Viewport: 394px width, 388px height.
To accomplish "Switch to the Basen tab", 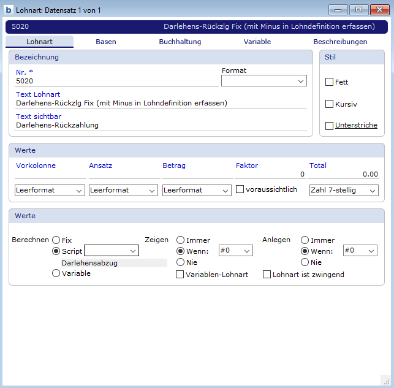I will pyautogui.click(x=106, y=42).
